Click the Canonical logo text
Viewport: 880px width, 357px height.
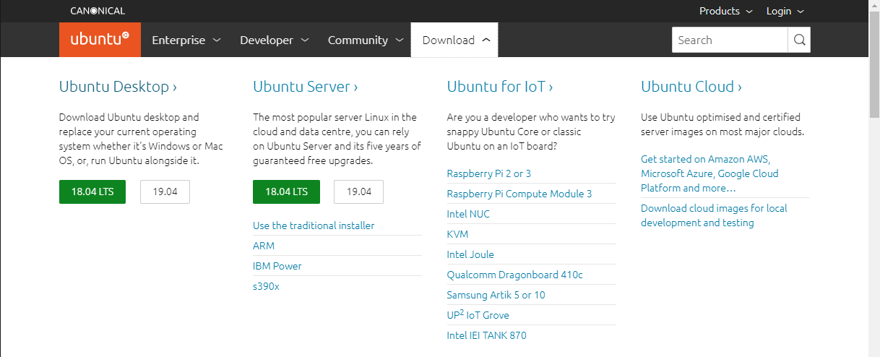(98, 11)
